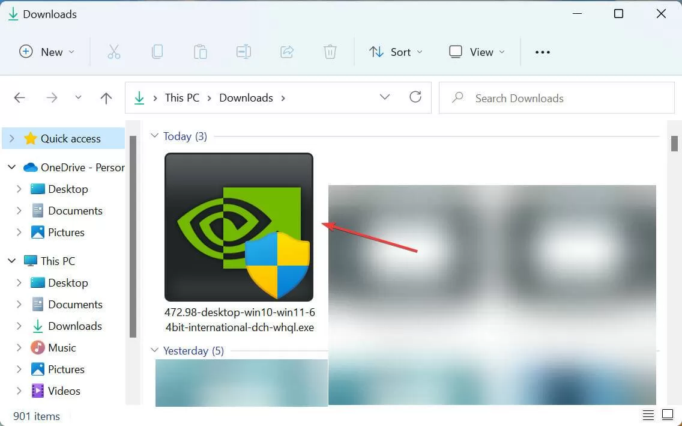
Task: Open the address bar history dropdown
Action: coord(384,97)
